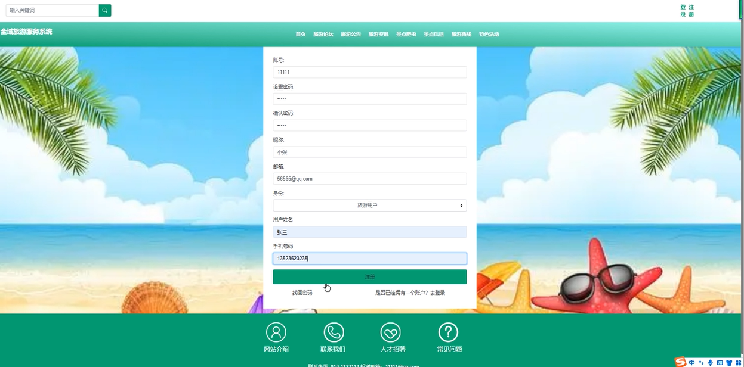Click 登录 link at top right

click(683, 11)
